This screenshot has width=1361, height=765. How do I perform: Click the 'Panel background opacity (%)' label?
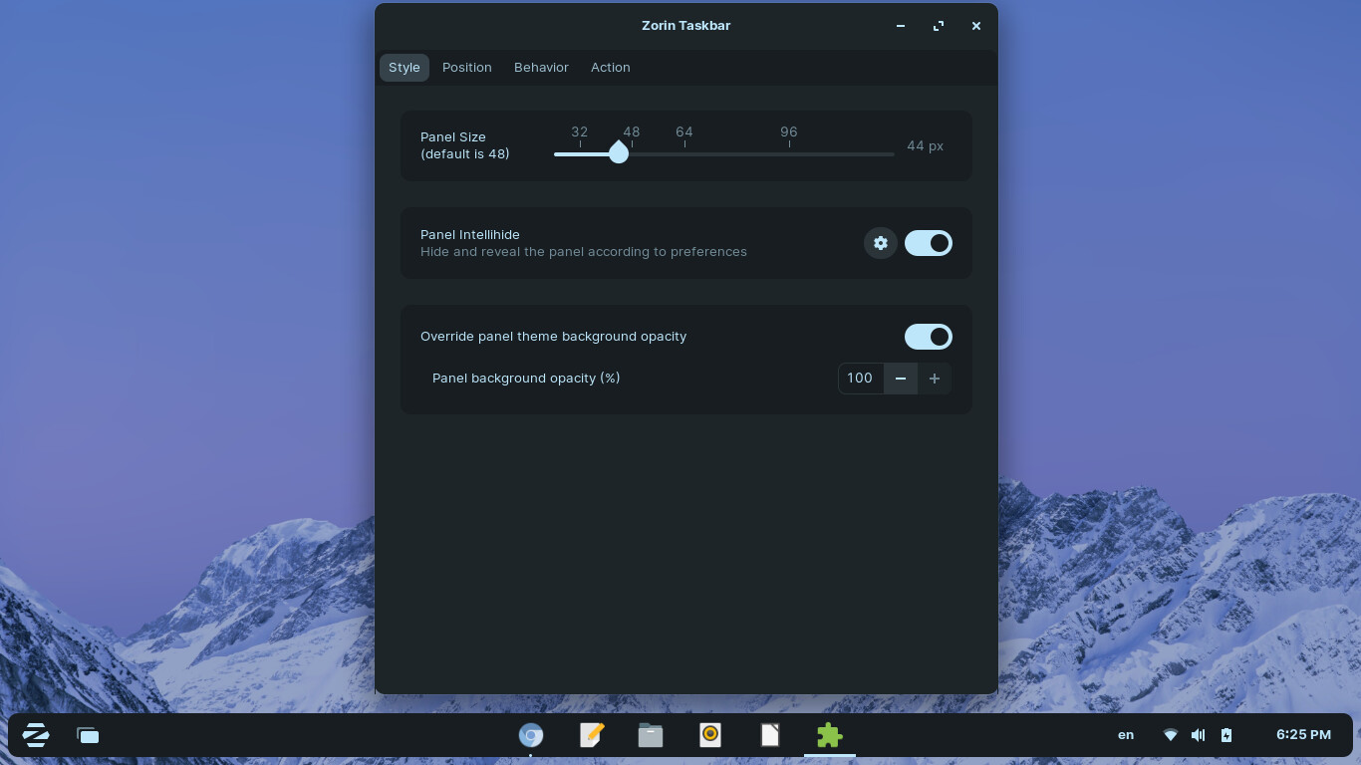point(526,379)
